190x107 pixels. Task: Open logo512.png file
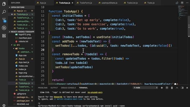22,34
